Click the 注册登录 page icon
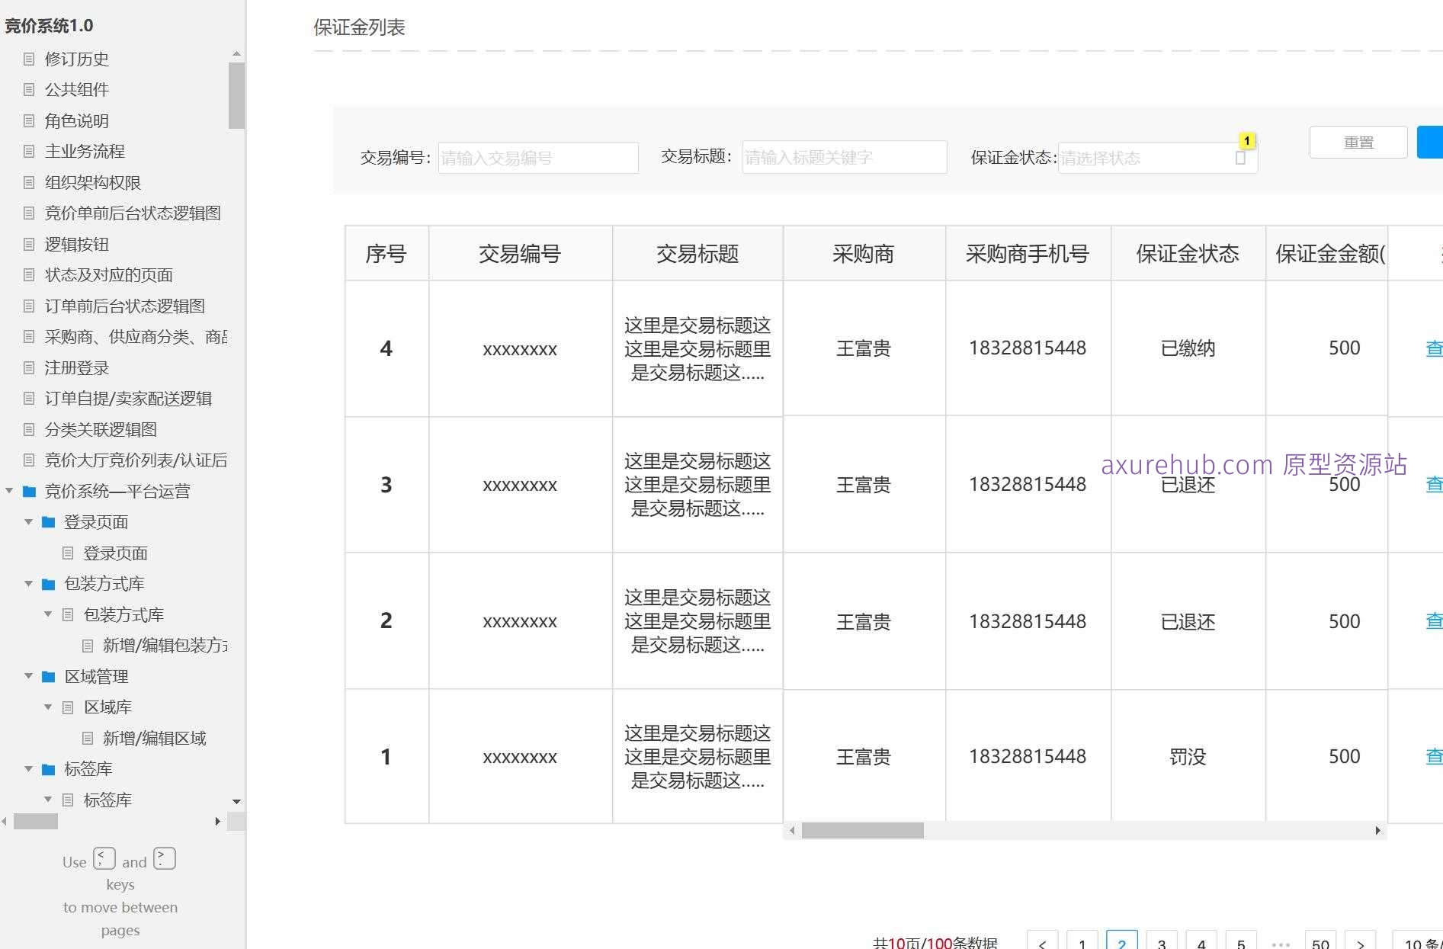The image size is (1443, 949). [x=29, y=367]
